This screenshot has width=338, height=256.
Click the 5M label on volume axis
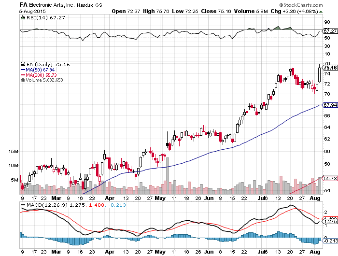tap(14, 180)
